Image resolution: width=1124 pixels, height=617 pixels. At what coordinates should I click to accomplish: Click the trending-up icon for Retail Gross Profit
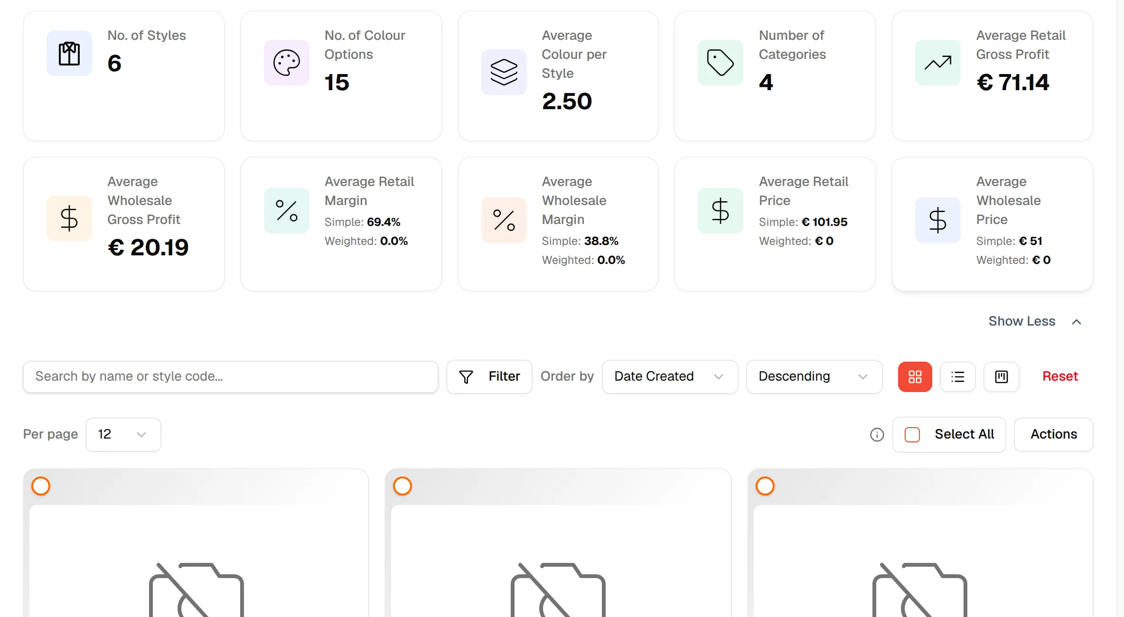938,63
